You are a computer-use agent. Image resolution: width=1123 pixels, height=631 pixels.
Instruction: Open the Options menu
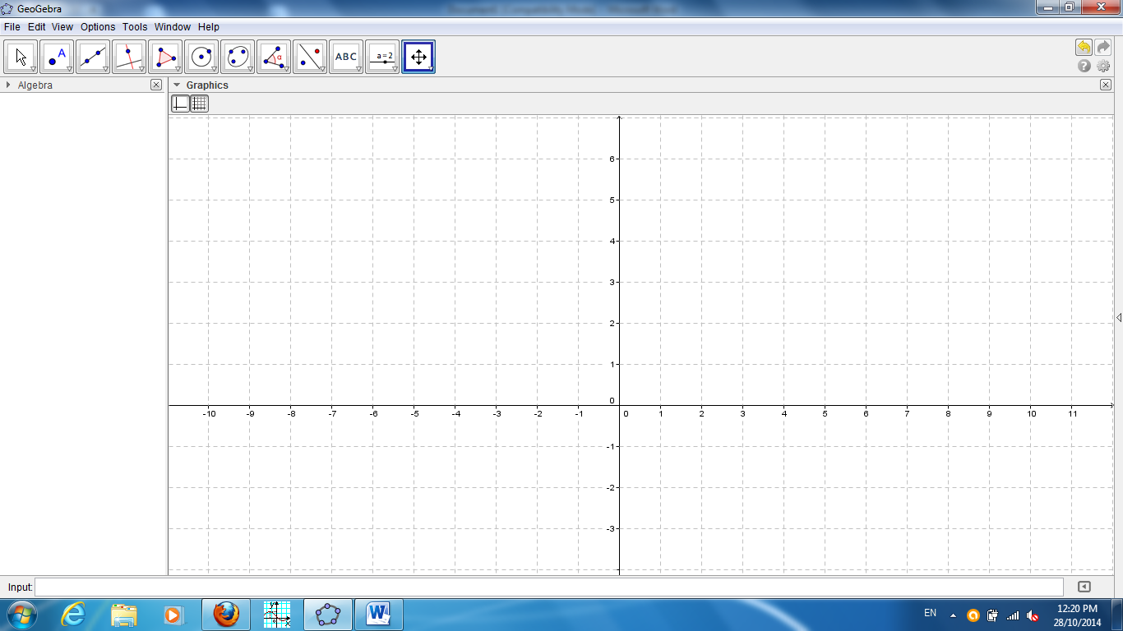tap(98, 27)
